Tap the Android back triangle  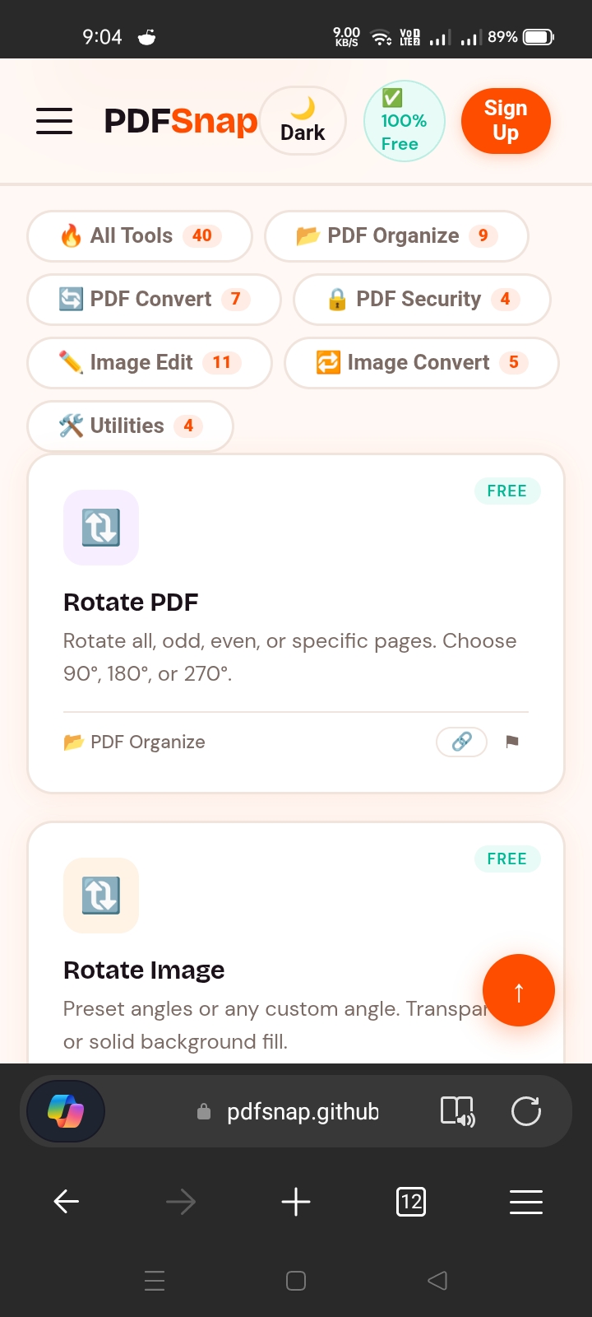[437, 1281]
